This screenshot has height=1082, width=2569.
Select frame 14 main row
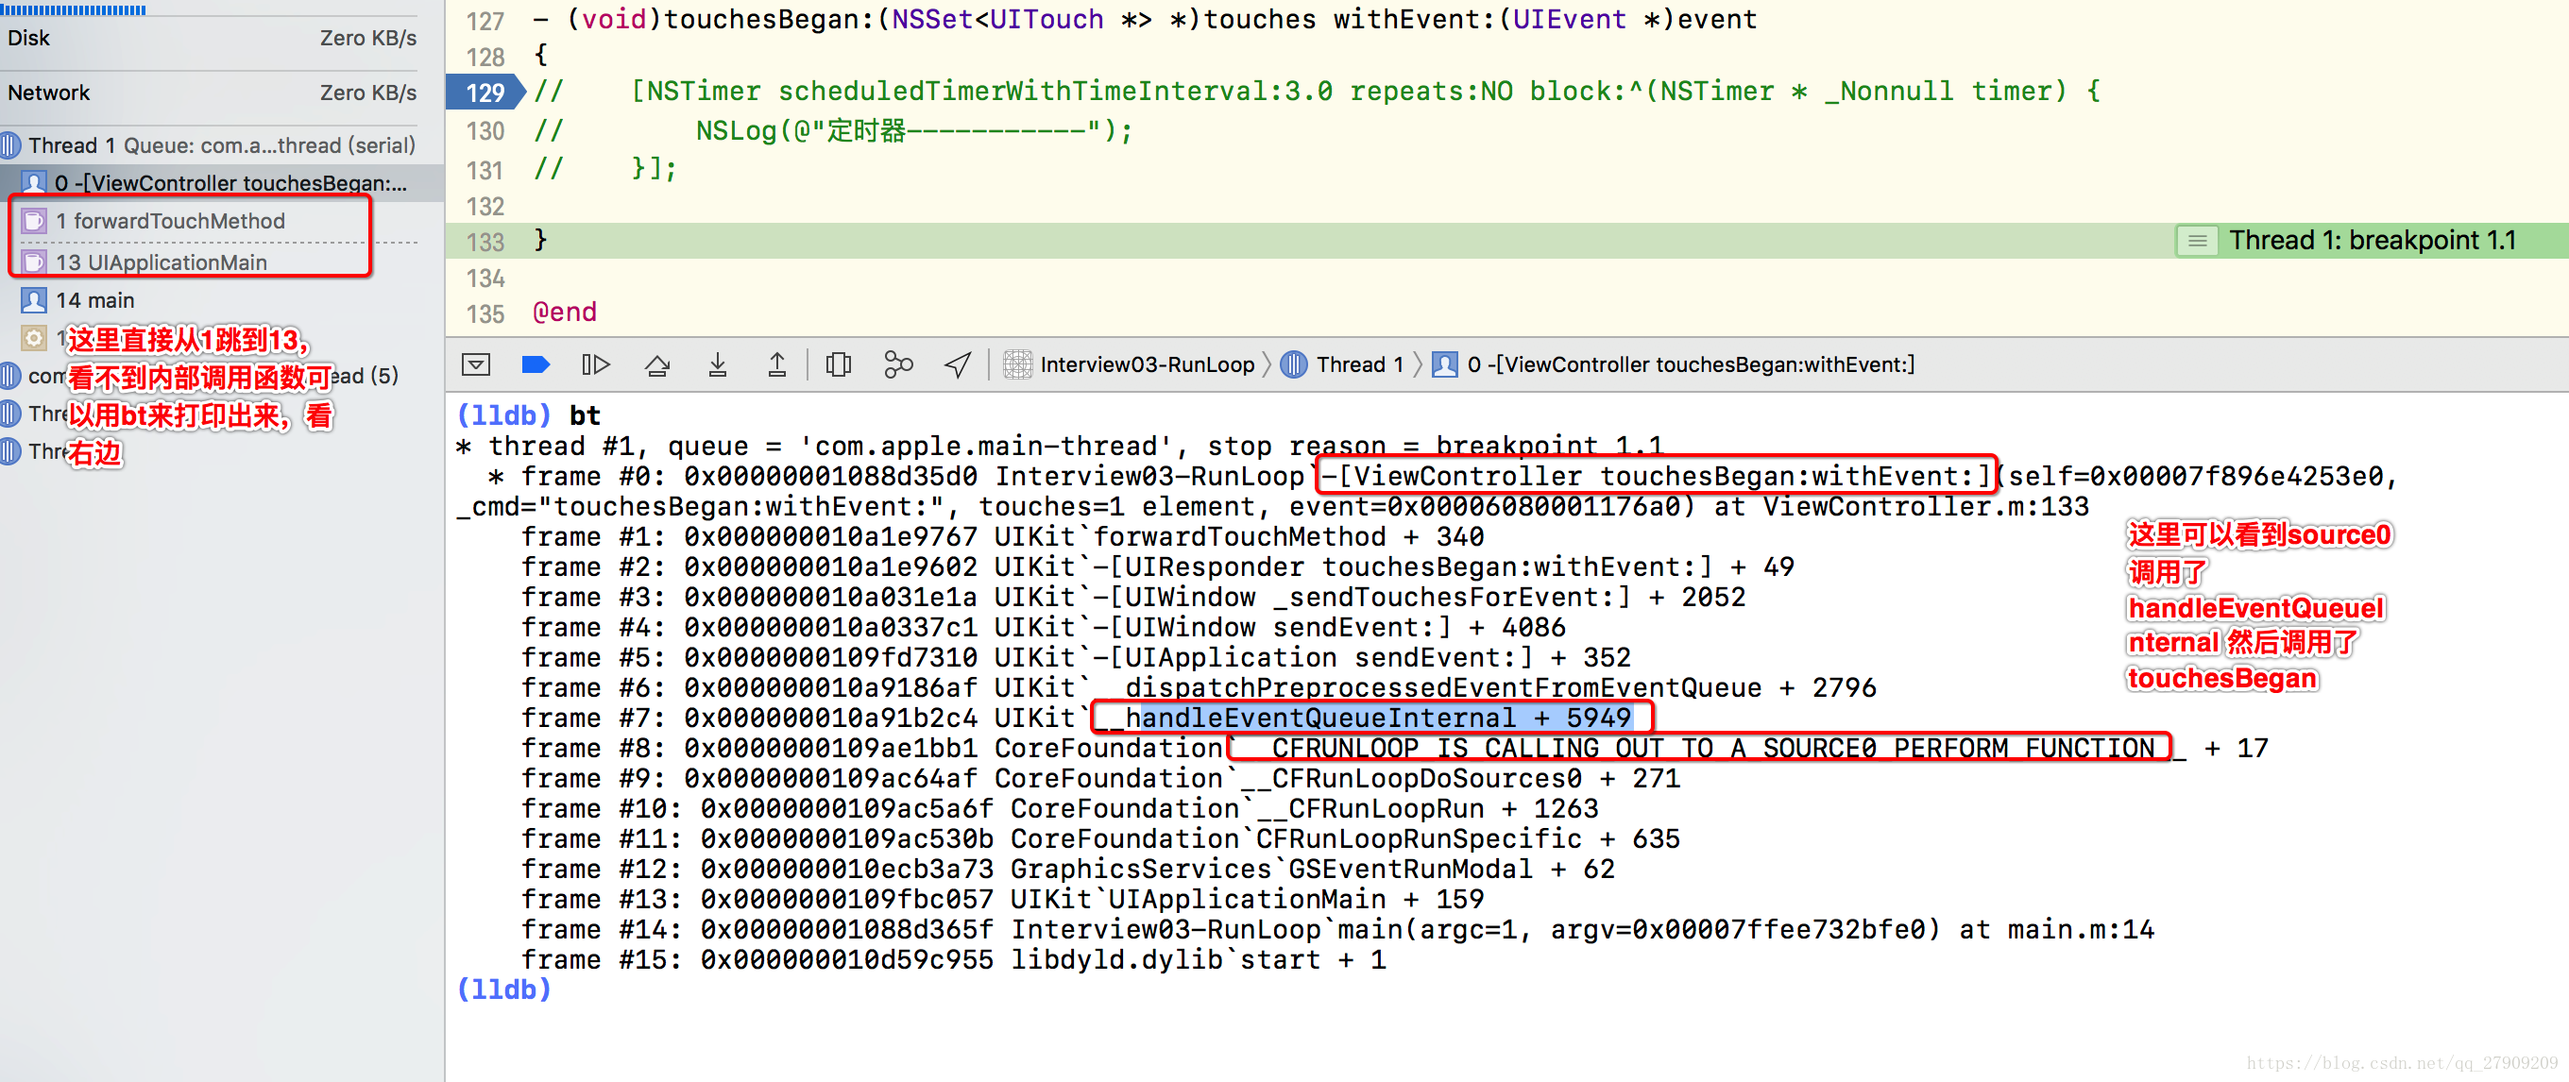tap(221, 300)
